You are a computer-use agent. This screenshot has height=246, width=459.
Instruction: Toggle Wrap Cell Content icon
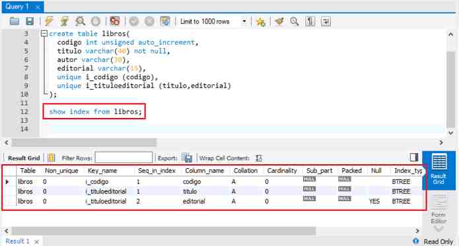259,158
